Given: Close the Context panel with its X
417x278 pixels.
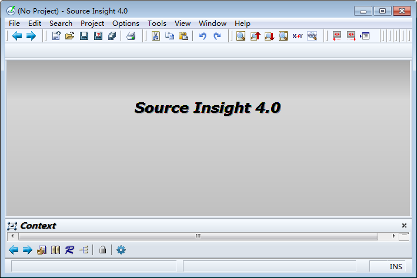Looking at the screenshot, I should (404, 225).
